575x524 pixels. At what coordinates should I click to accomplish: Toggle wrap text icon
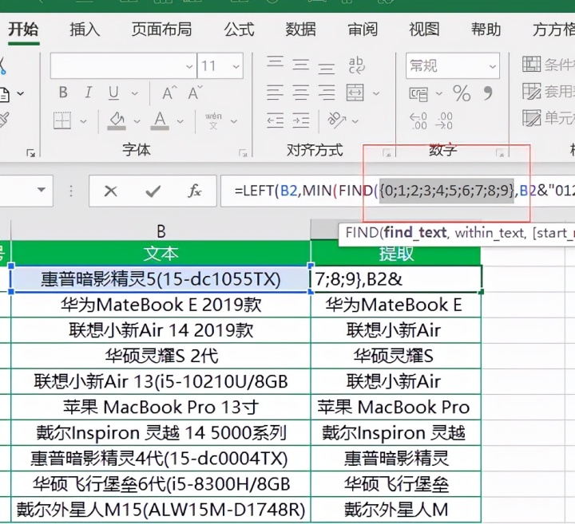pyautogui.click(x=356, y=65)
